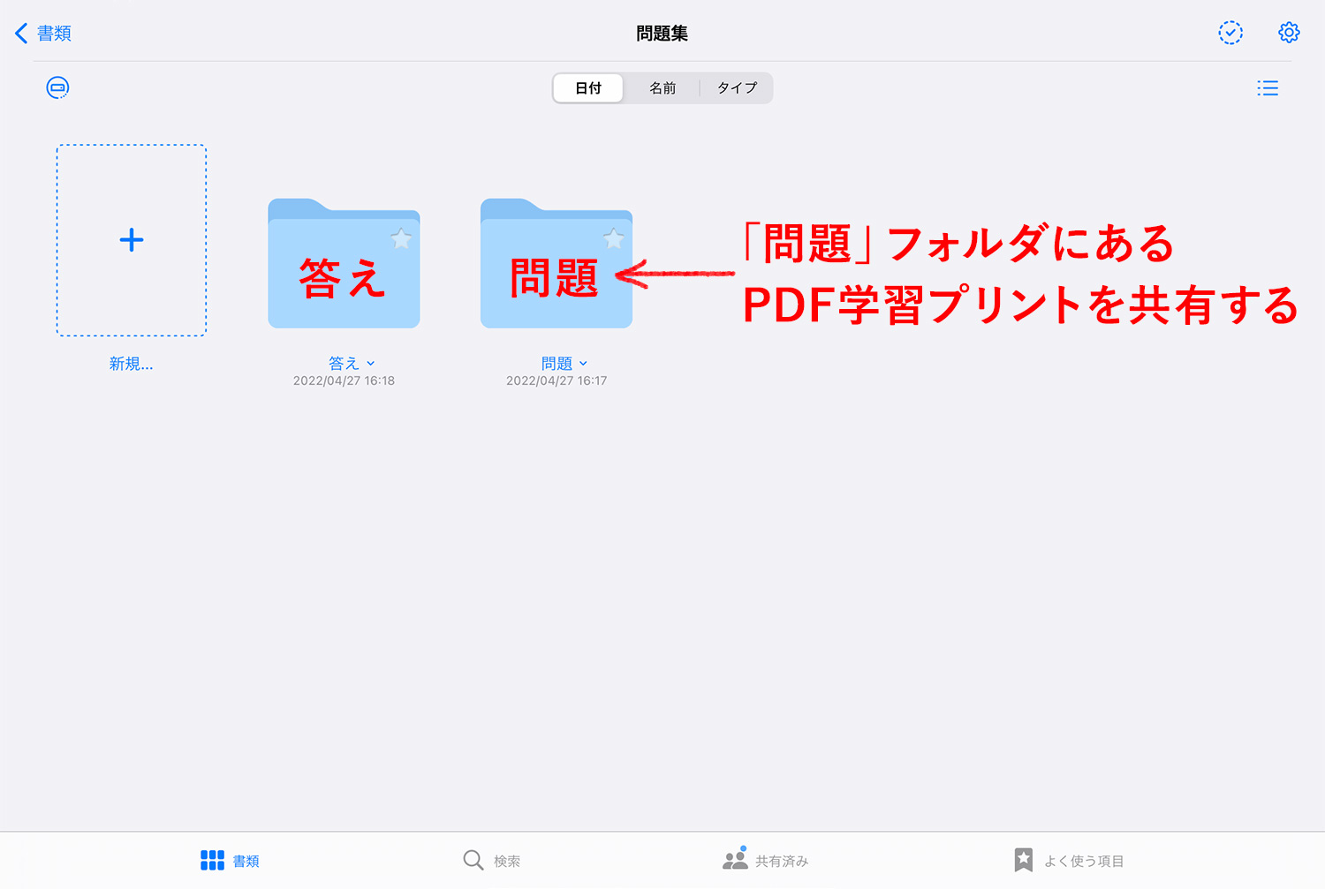Sort by 日付
The width and height of the screenshot is (1325, 889).
coord(588,88)
